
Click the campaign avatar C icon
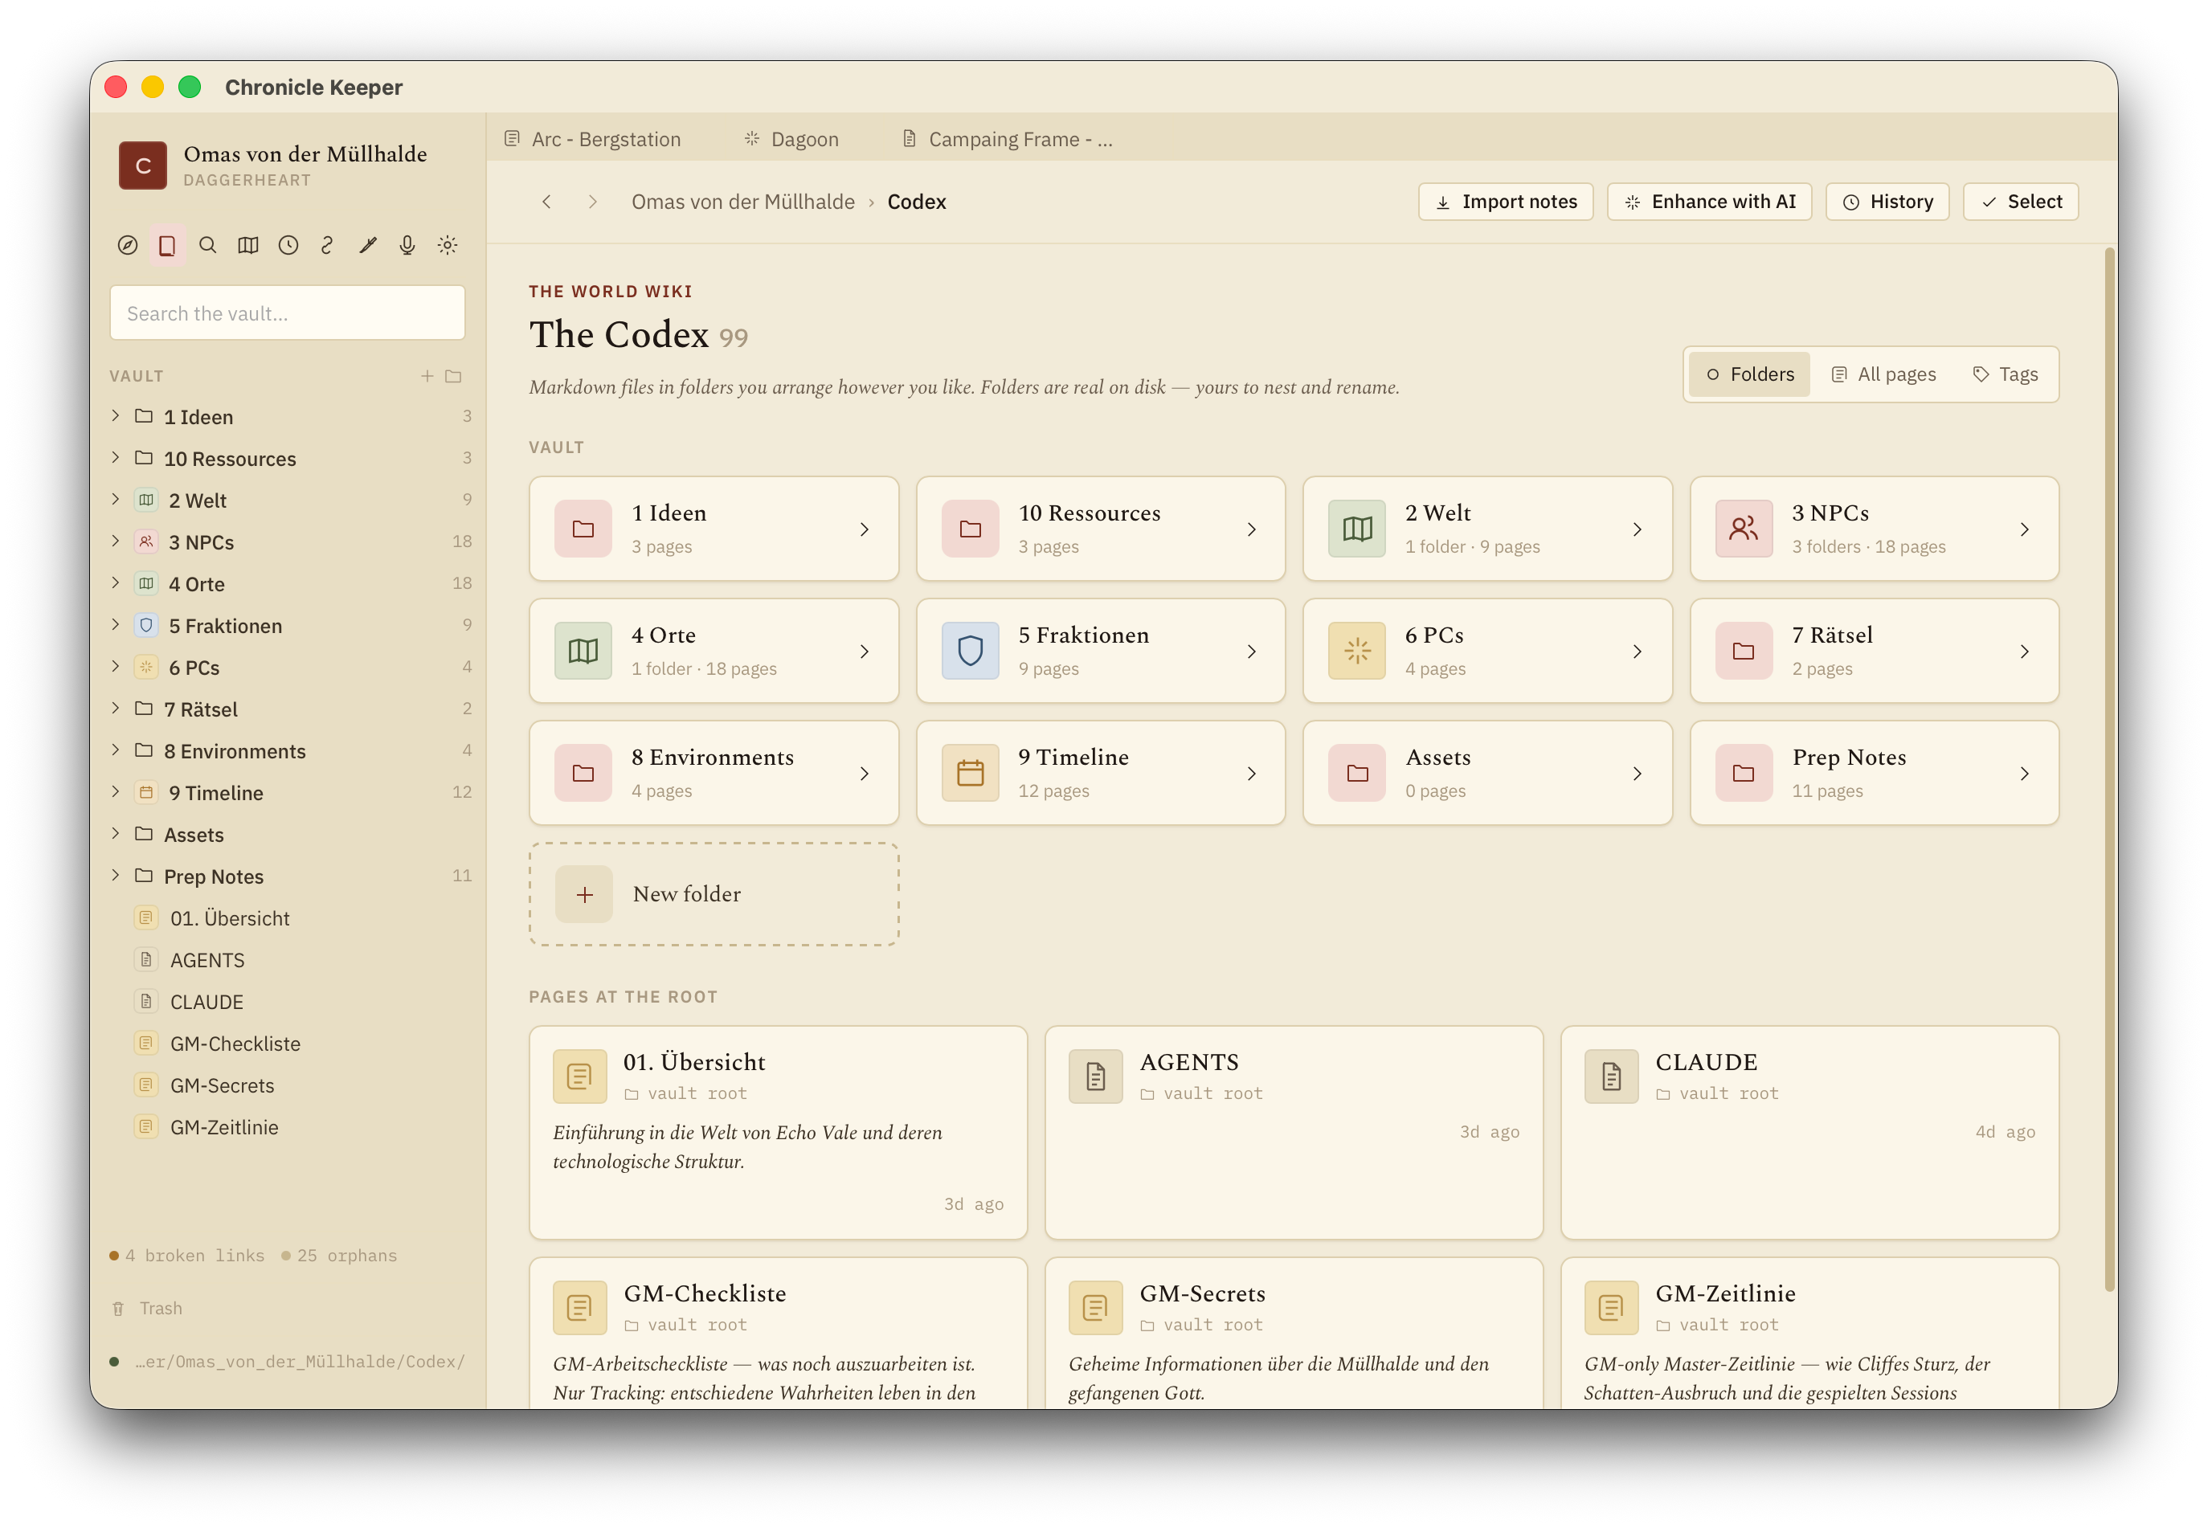pos(143,165)
